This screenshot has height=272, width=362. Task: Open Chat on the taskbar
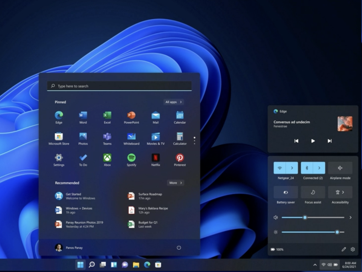point(125,265)
